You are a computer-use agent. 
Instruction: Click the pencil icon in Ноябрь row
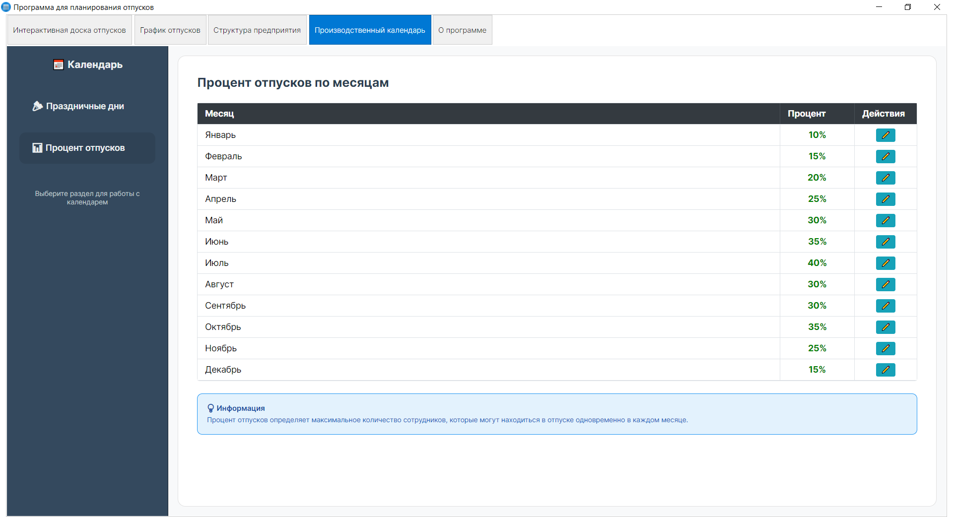click(885, 348)
